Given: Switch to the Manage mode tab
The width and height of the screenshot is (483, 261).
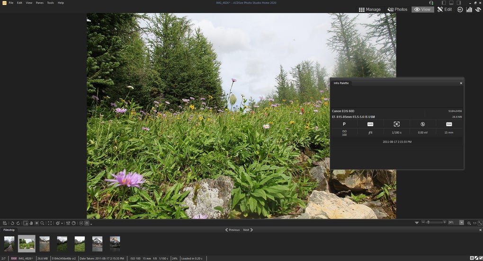Looking at the screenshot, I should point(370,9).
